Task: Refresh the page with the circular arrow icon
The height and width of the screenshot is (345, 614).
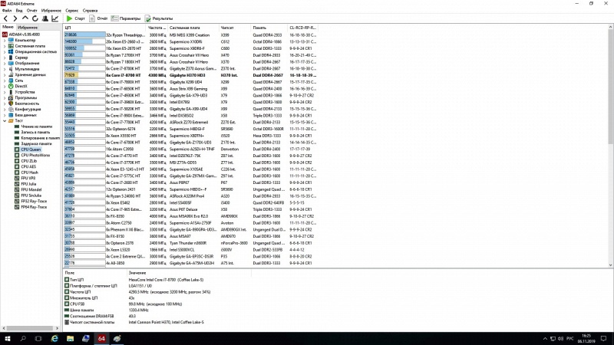Action: [x=35, y=18]
